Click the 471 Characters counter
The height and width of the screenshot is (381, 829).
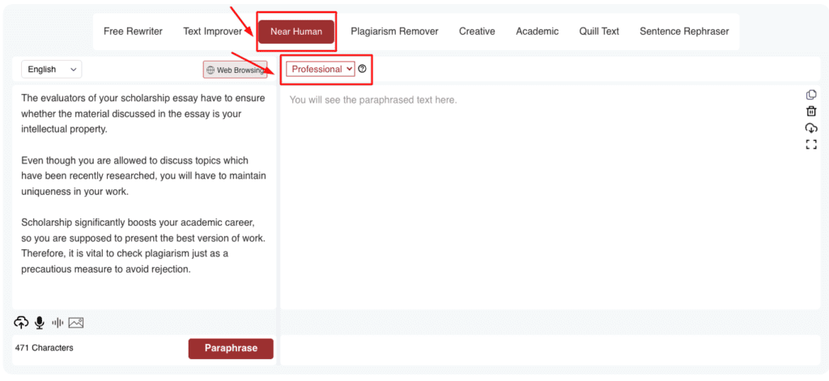tap(45, 348)
